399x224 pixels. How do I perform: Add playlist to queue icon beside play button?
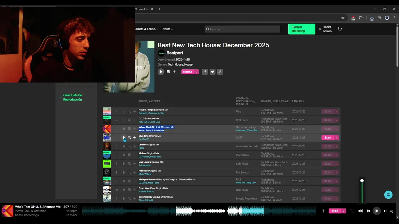pyautogui.click(x=168, y=72)
